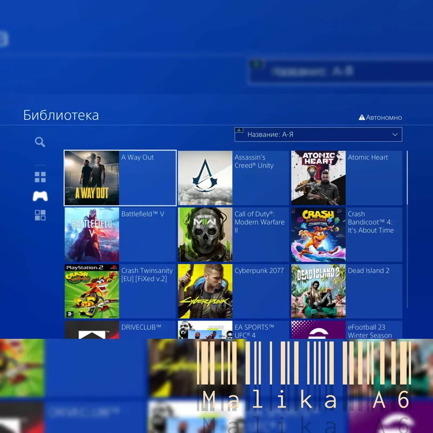Select Crash Bandicoot 4 It's About Time
Screen dimensions: 433x433
(346, 234)
